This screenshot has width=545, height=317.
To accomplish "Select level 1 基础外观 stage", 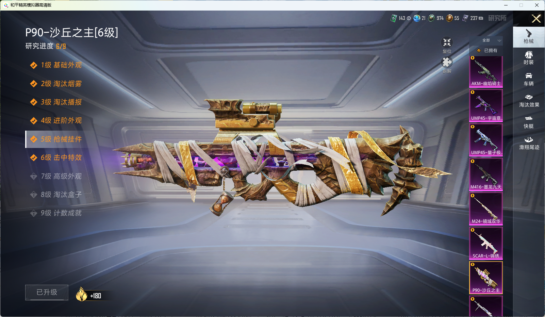I will (x=61, y=65).
